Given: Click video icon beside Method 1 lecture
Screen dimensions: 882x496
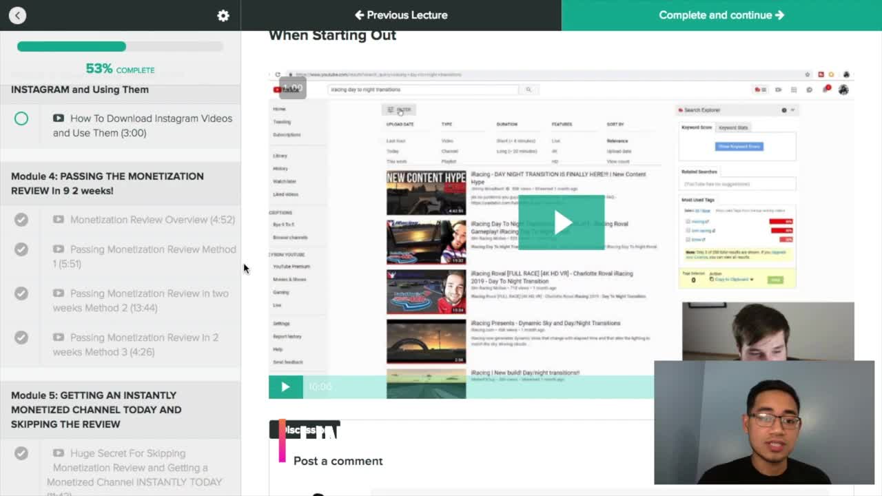Looking at the screenshot, I should point(59,249).
